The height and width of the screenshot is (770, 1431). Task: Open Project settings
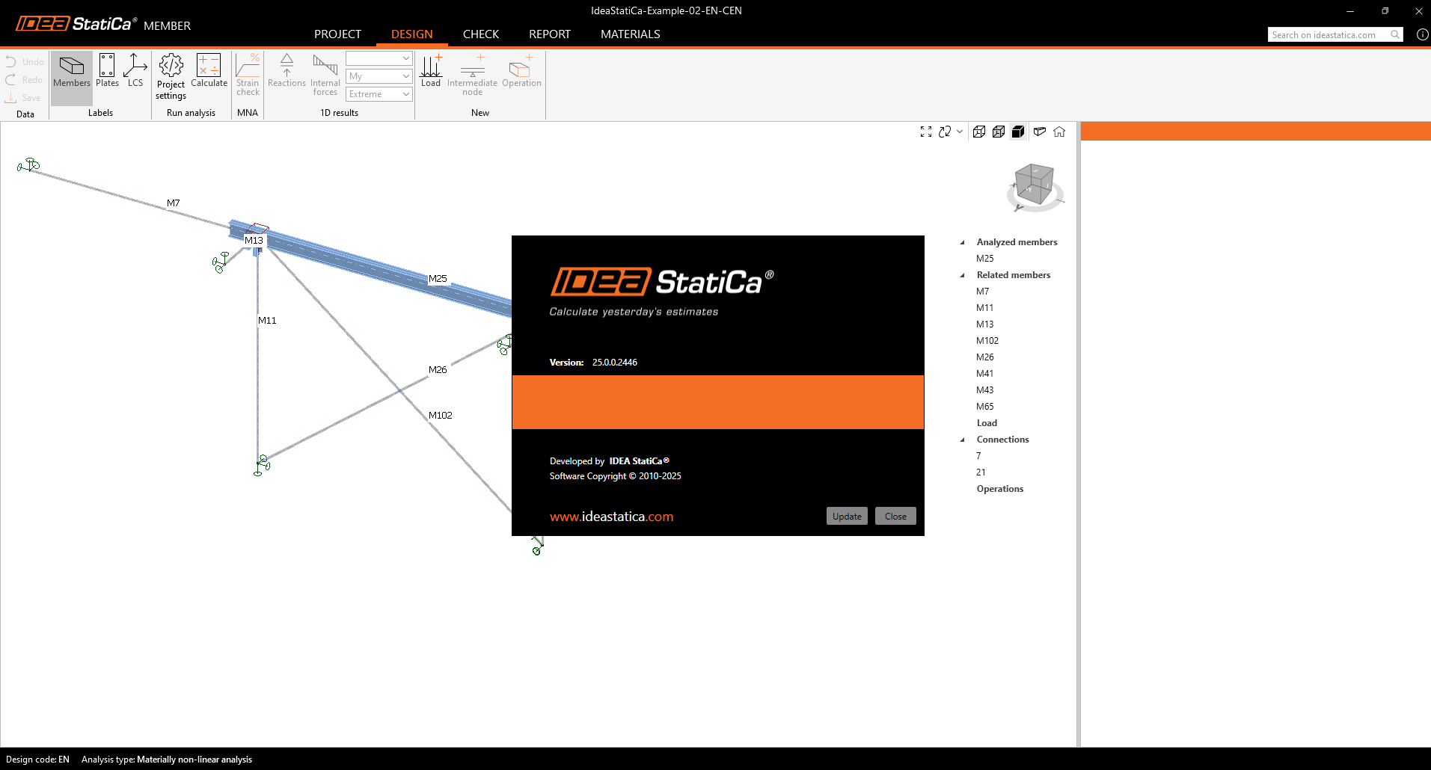(x=171, y=77)
